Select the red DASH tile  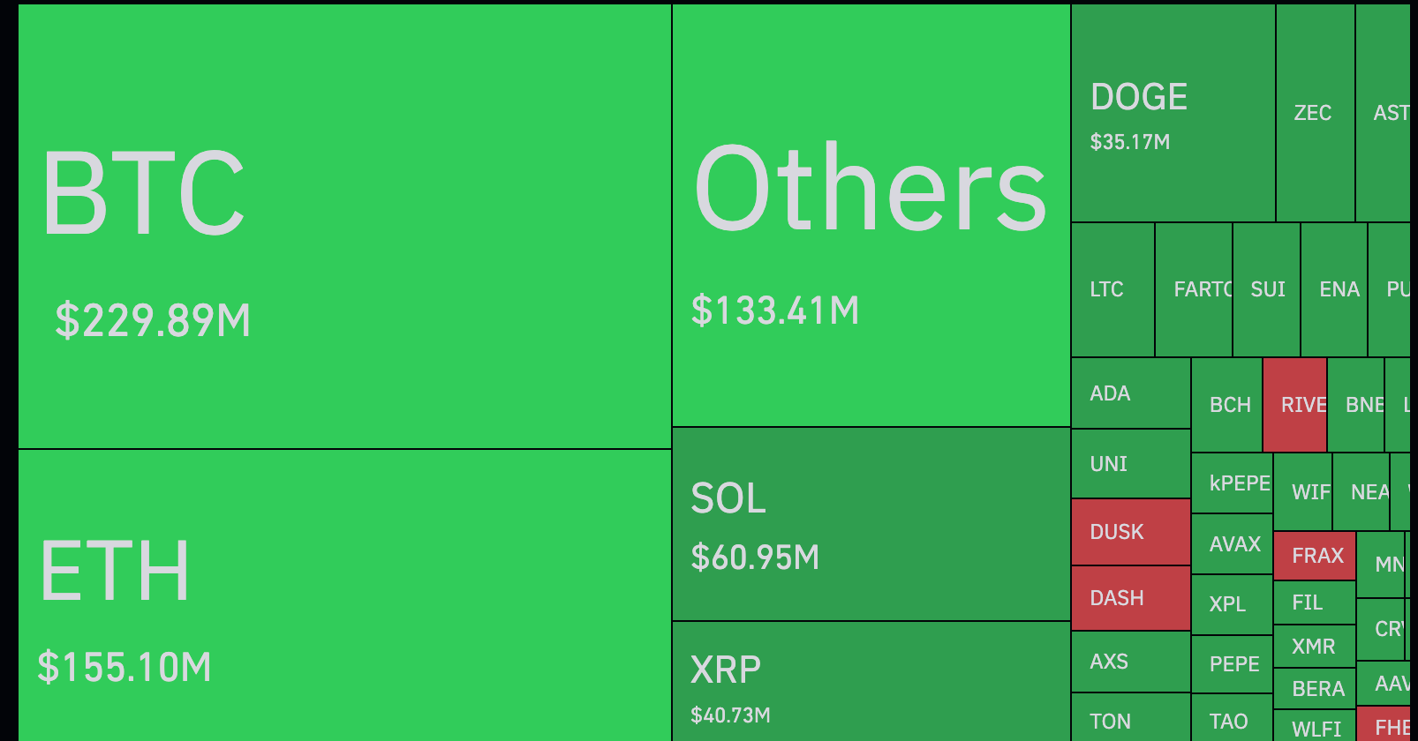click(1130, 598)
